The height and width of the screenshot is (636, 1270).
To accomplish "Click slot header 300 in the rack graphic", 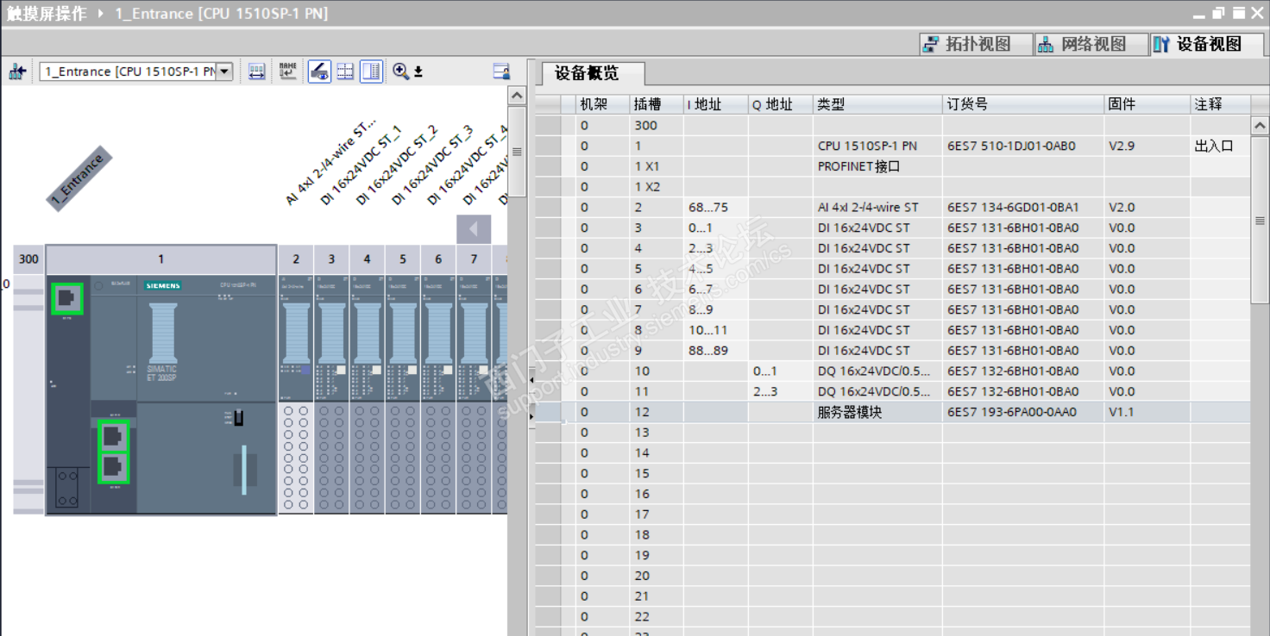I will 28,259.
